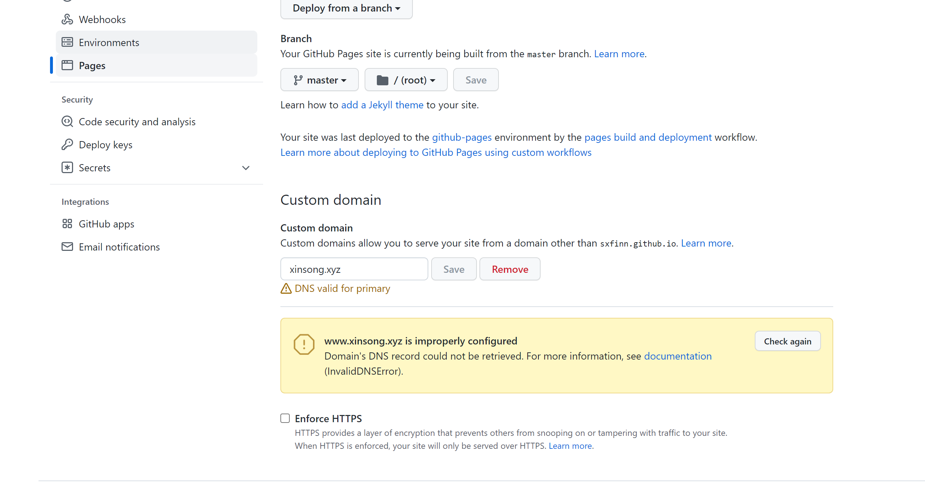This screenshot has width=925, height=483.
Task: Click the Environments icon in sidebar
Action: pyautogui.click(x=67, y=42)
